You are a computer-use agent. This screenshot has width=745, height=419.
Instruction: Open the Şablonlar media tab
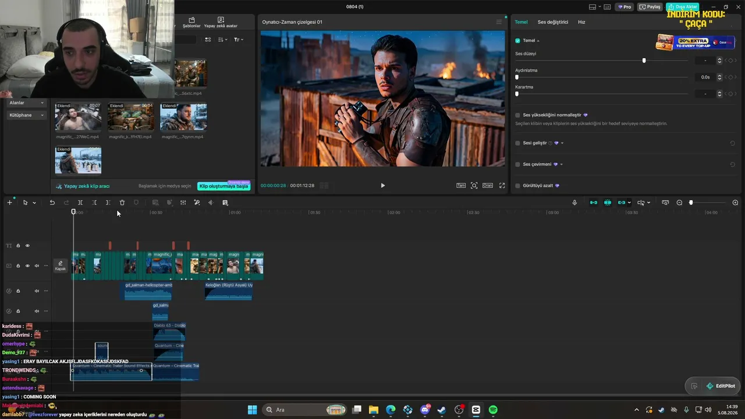point(191,23)
